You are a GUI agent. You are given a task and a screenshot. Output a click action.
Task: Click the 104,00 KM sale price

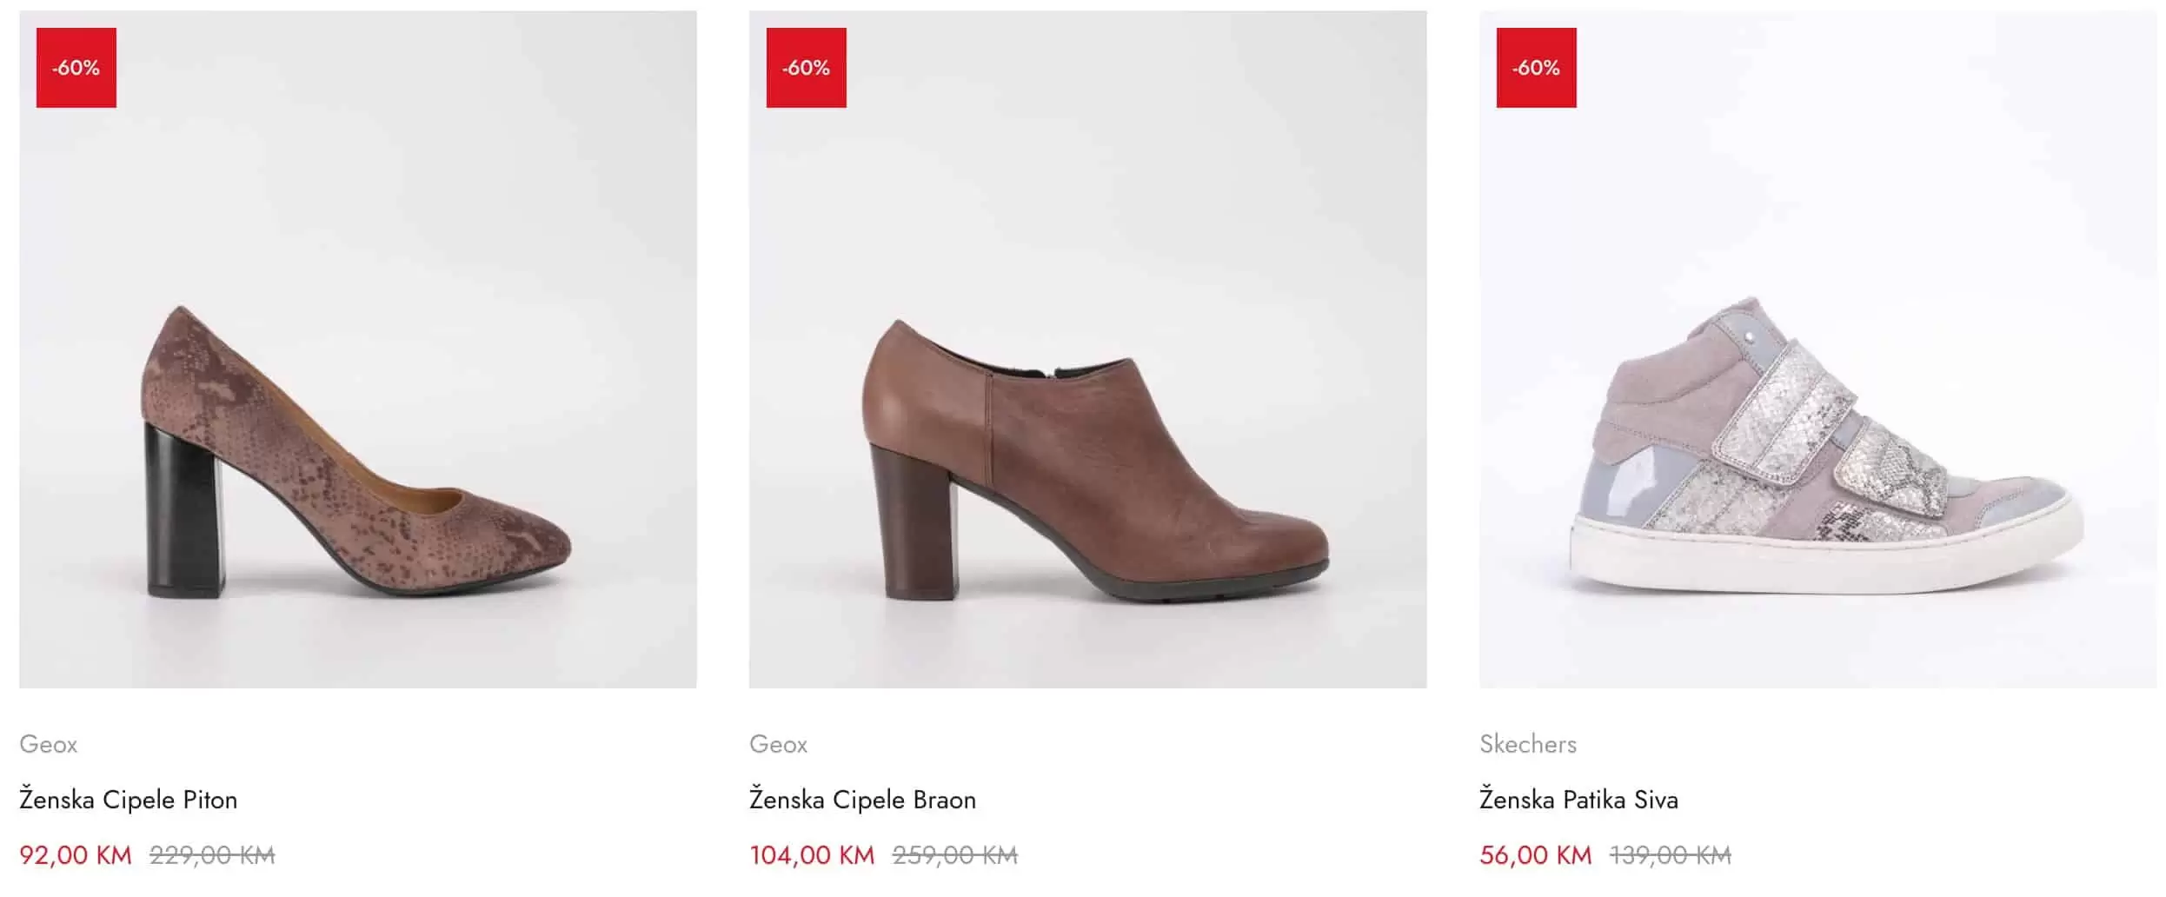(812, 855)
